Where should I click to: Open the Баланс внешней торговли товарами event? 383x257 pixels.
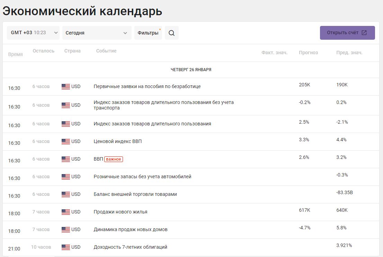coord(135,194)
